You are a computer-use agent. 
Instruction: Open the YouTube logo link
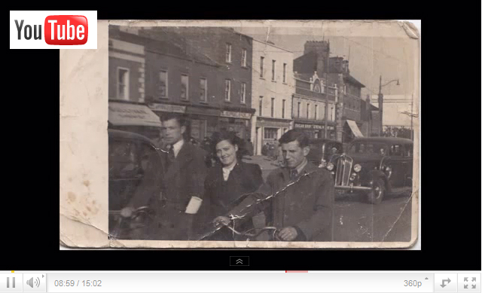point(53,30)
